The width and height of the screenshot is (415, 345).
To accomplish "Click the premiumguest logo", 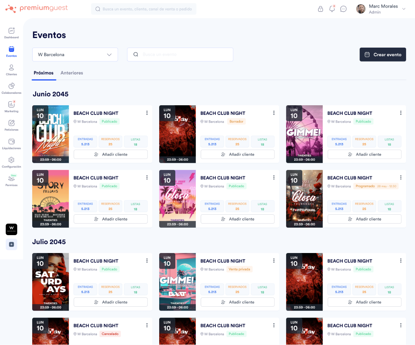I will [x=36, y=9].
